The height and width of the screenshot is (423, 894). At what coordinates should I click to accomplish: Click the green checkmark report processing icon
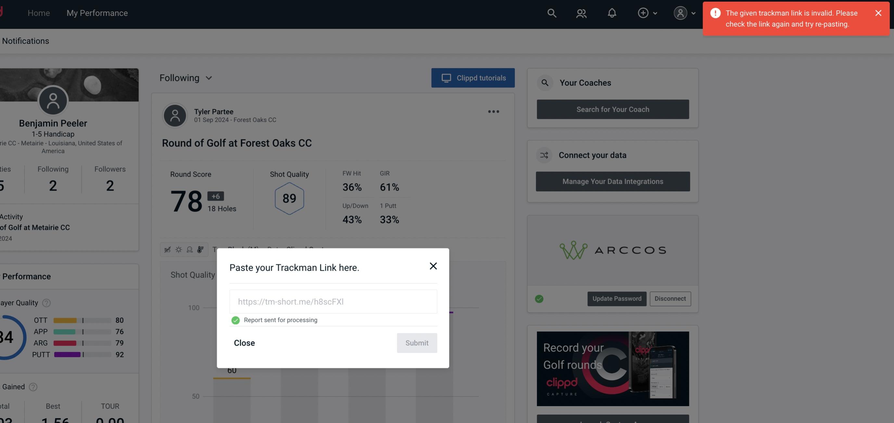coord(235,320)
